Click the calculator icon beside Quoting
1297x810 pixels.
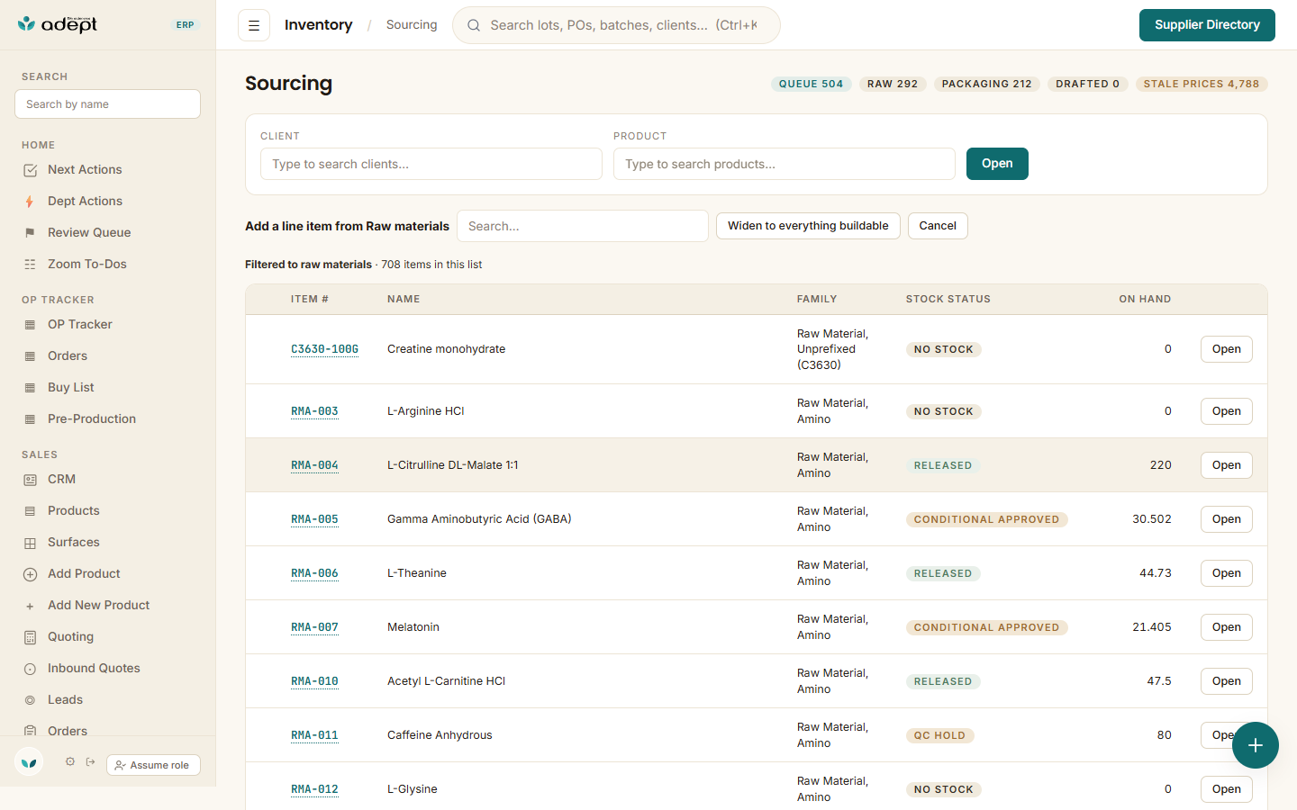pyautogui.click(x=30, y=637)
